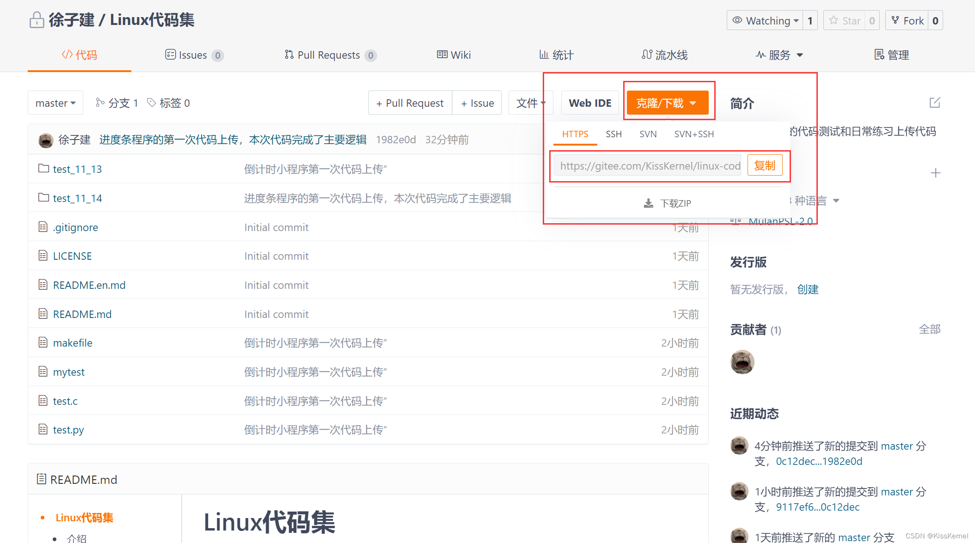Click the 复制 button to copy URL

pos(765,165)
